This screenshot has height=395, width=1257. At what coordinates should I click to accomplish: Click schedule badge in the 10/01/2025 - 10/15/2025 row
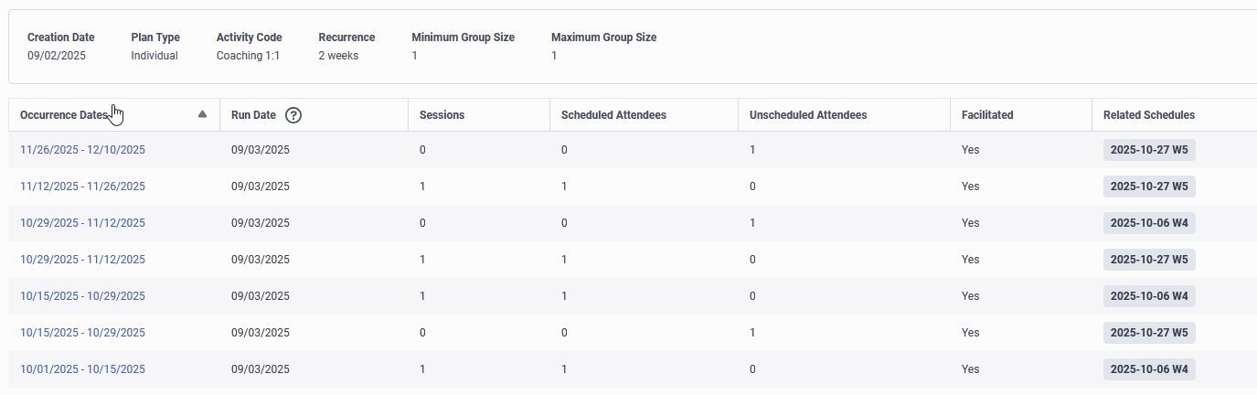pos(1149,369)
